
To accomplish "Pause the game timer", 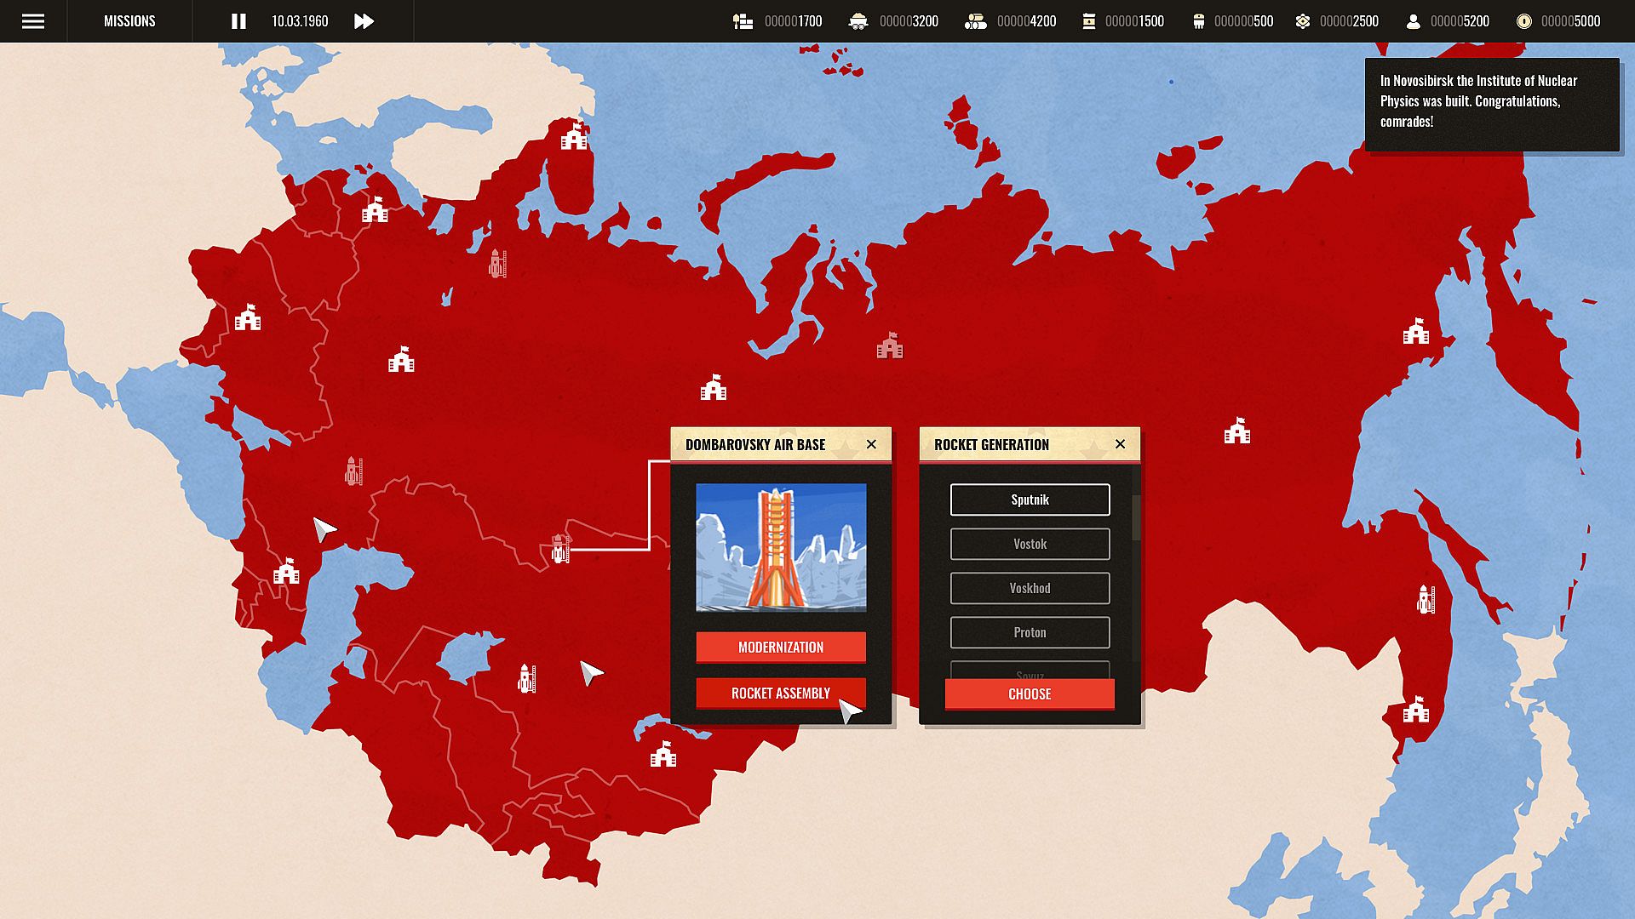I will click(238, 21).
